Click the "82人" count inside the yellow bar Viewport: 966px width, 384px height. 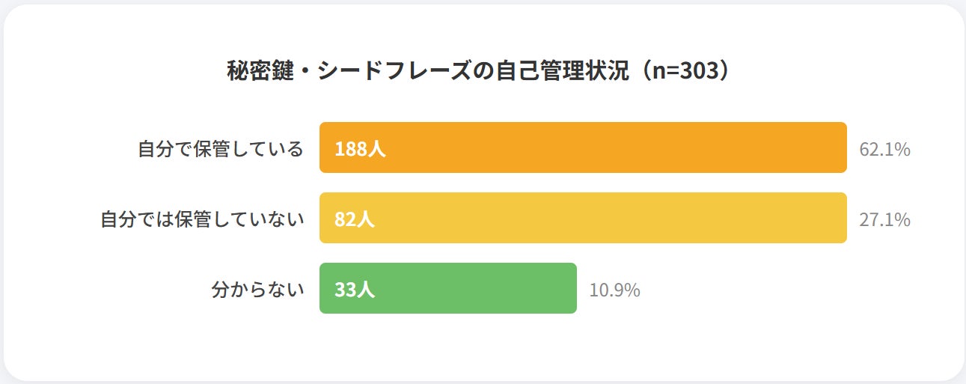pyautogui.click(x=355, y=219)
